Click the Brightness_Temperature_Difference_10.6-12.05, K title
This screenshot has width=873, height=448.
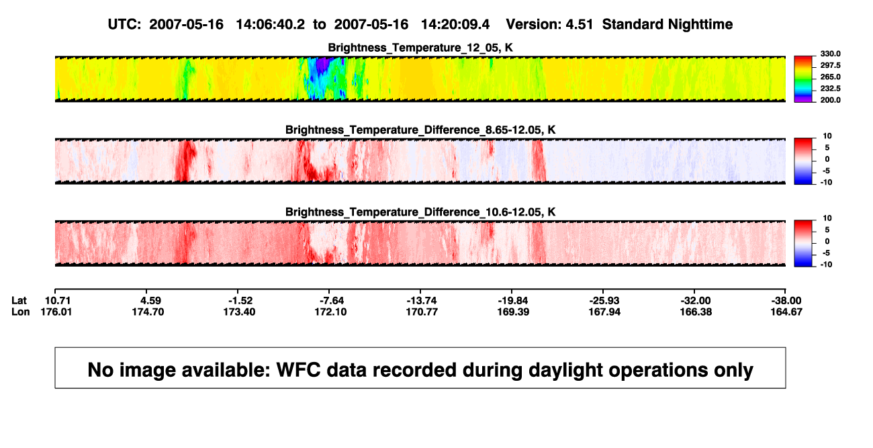point(420,212)
